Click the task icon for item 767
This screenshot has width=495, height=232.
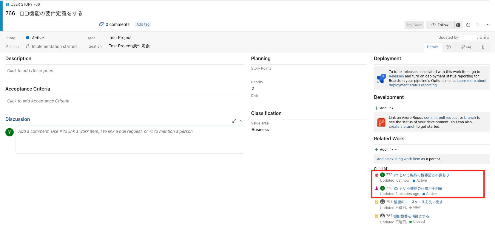[377, 216]
